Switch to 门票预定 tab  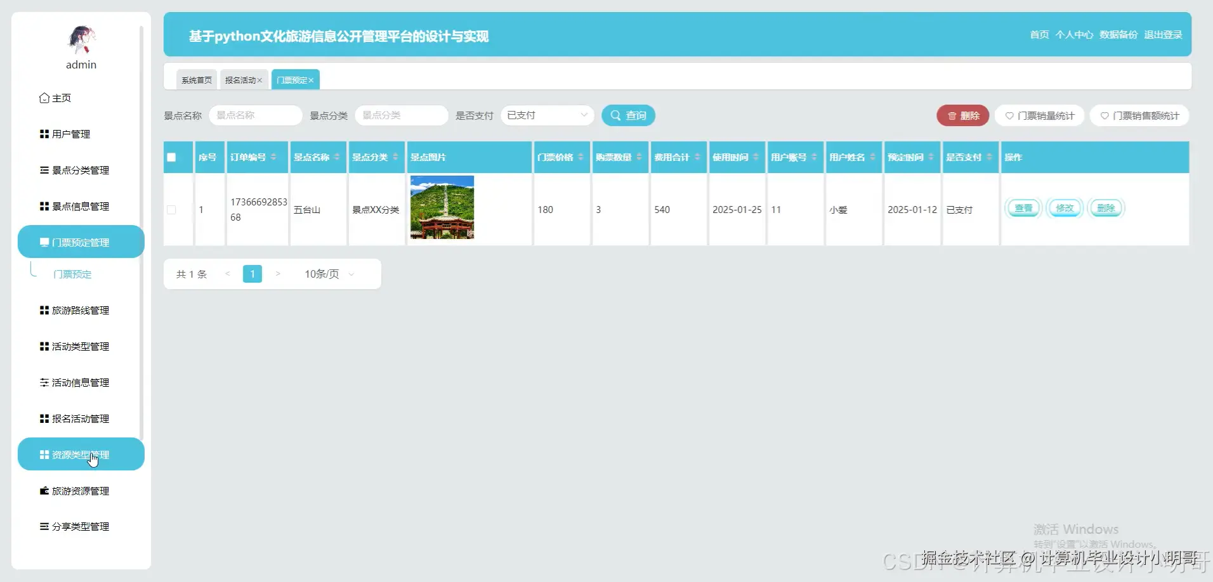296,80
